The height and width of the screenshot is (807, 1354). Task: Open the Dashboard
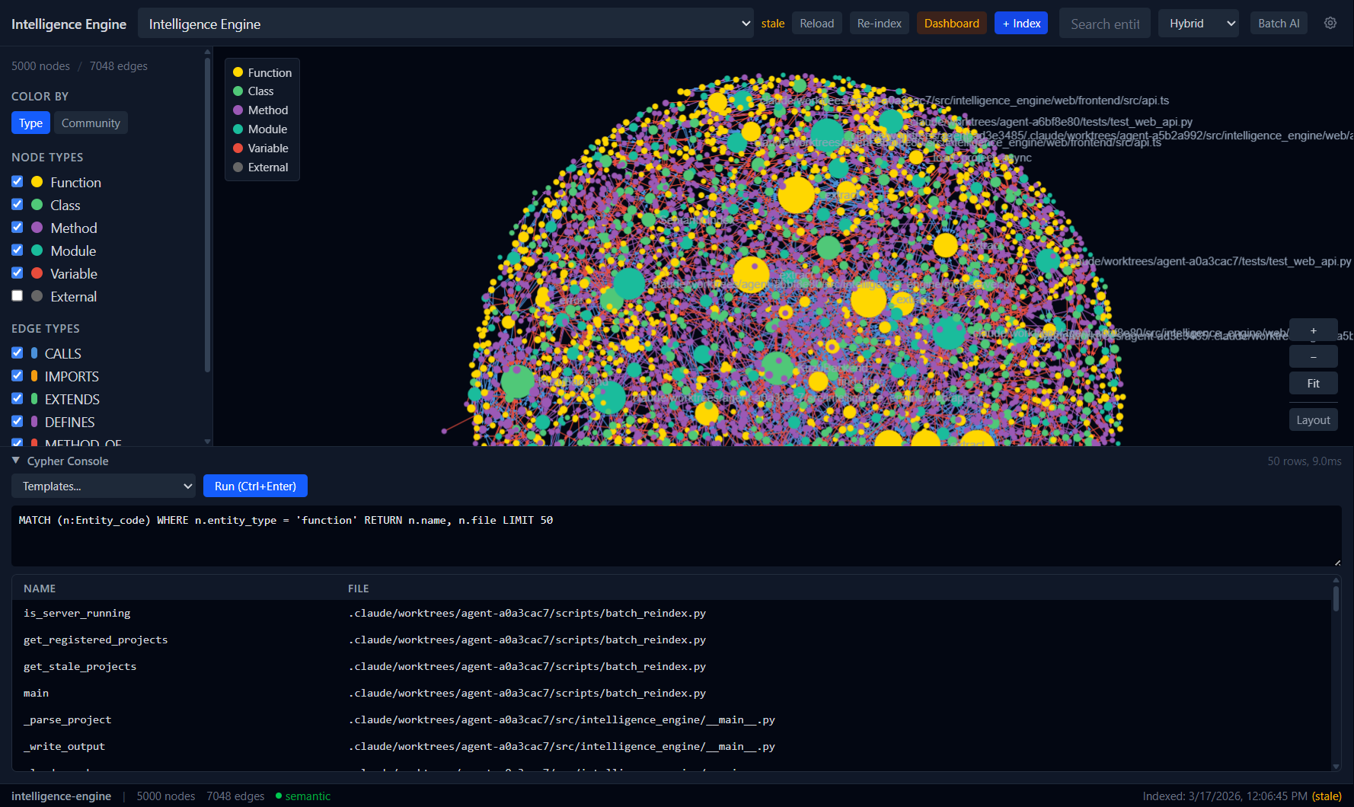(x=951, y=24)
